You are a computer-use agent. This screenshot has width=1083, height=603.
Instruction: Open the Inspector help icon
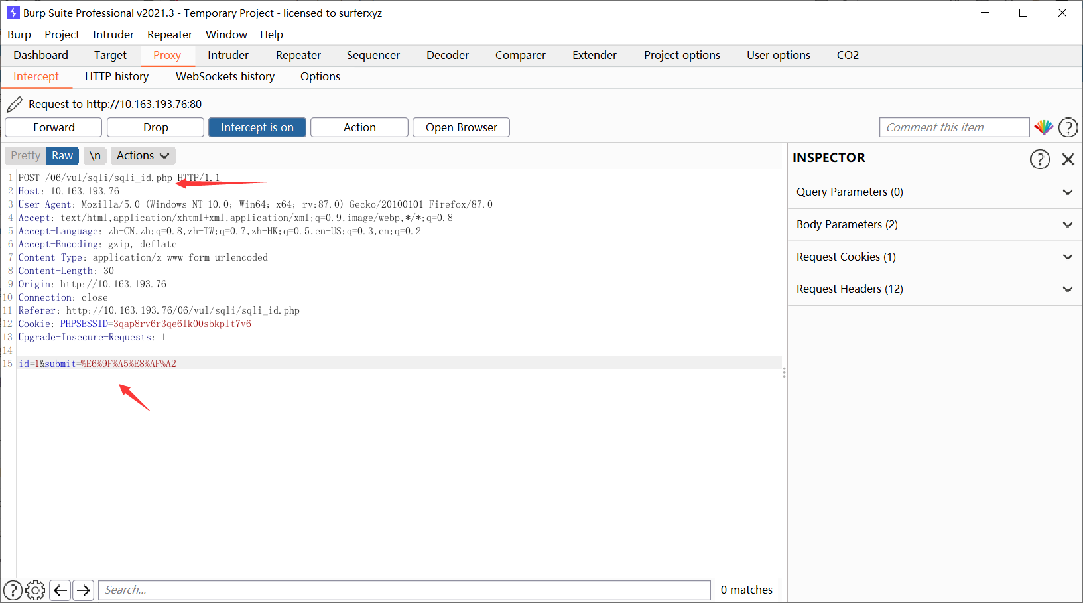click(x=1040, y=159)
